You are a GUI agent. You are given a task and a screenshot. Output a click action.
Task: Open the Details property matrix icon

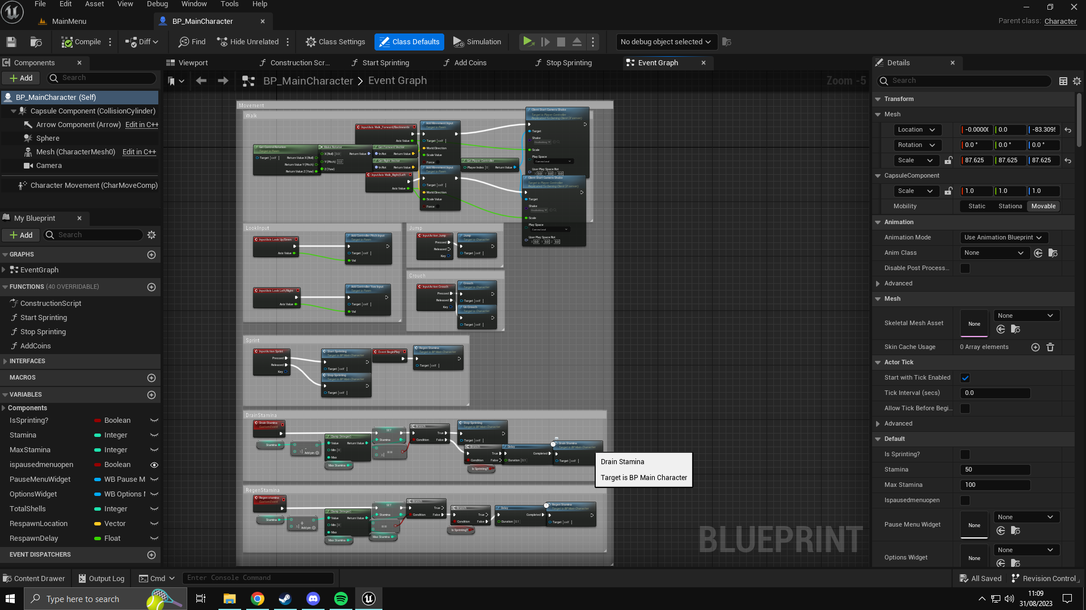(1063, 81)
